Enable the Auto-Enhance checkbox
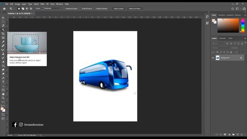The width and height of the screenshot is (247, 139). pyautogui.click(x=81, y=8)
